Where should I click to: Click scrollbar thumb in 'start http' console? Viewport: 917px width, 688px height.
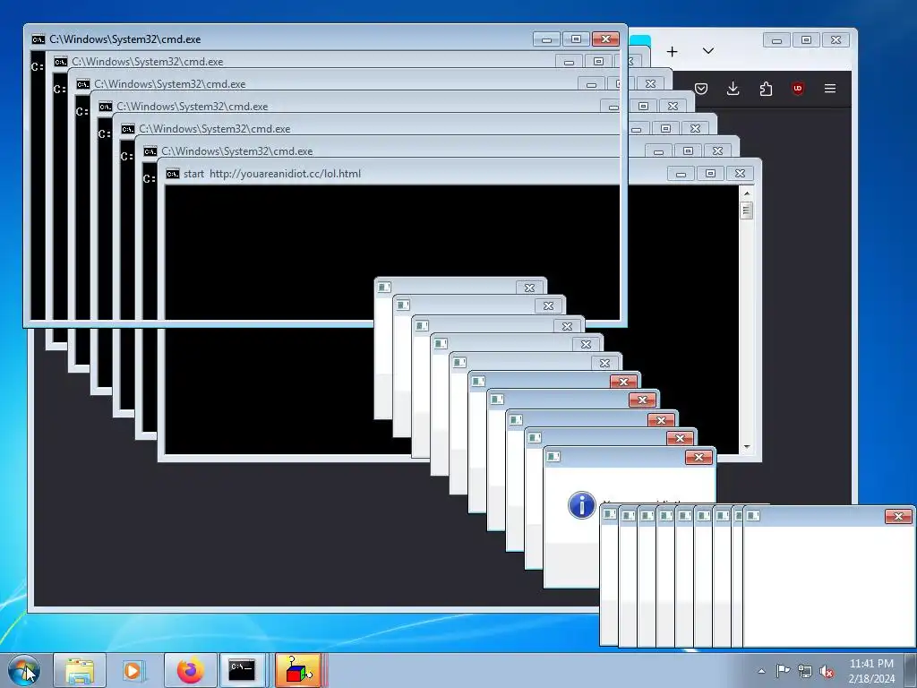coord(747,210)
